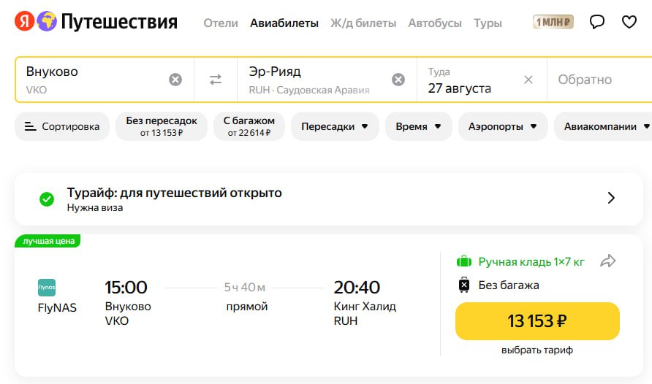This screenshot has width=652, height=384.
Task: Toggle the Без пересадок filter
Action: point(162,126)
